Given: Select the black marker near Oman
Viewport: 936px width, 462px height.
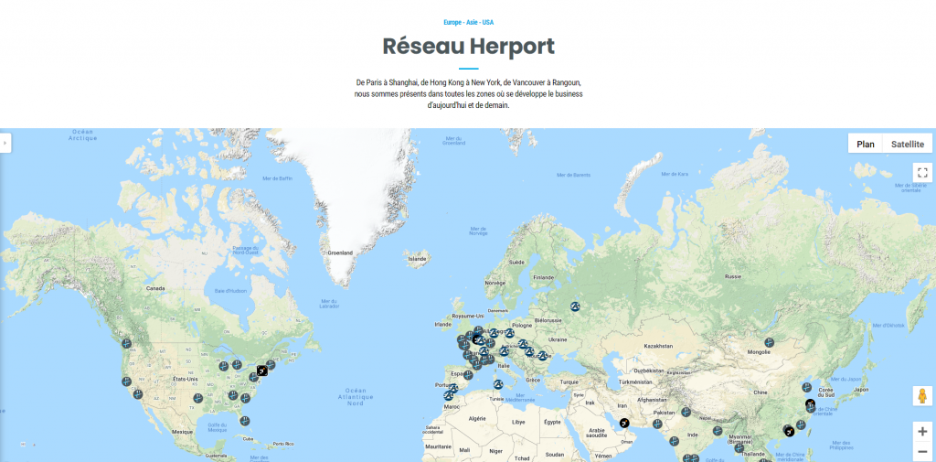Looking at the screenshot, I should pos(623,423).
